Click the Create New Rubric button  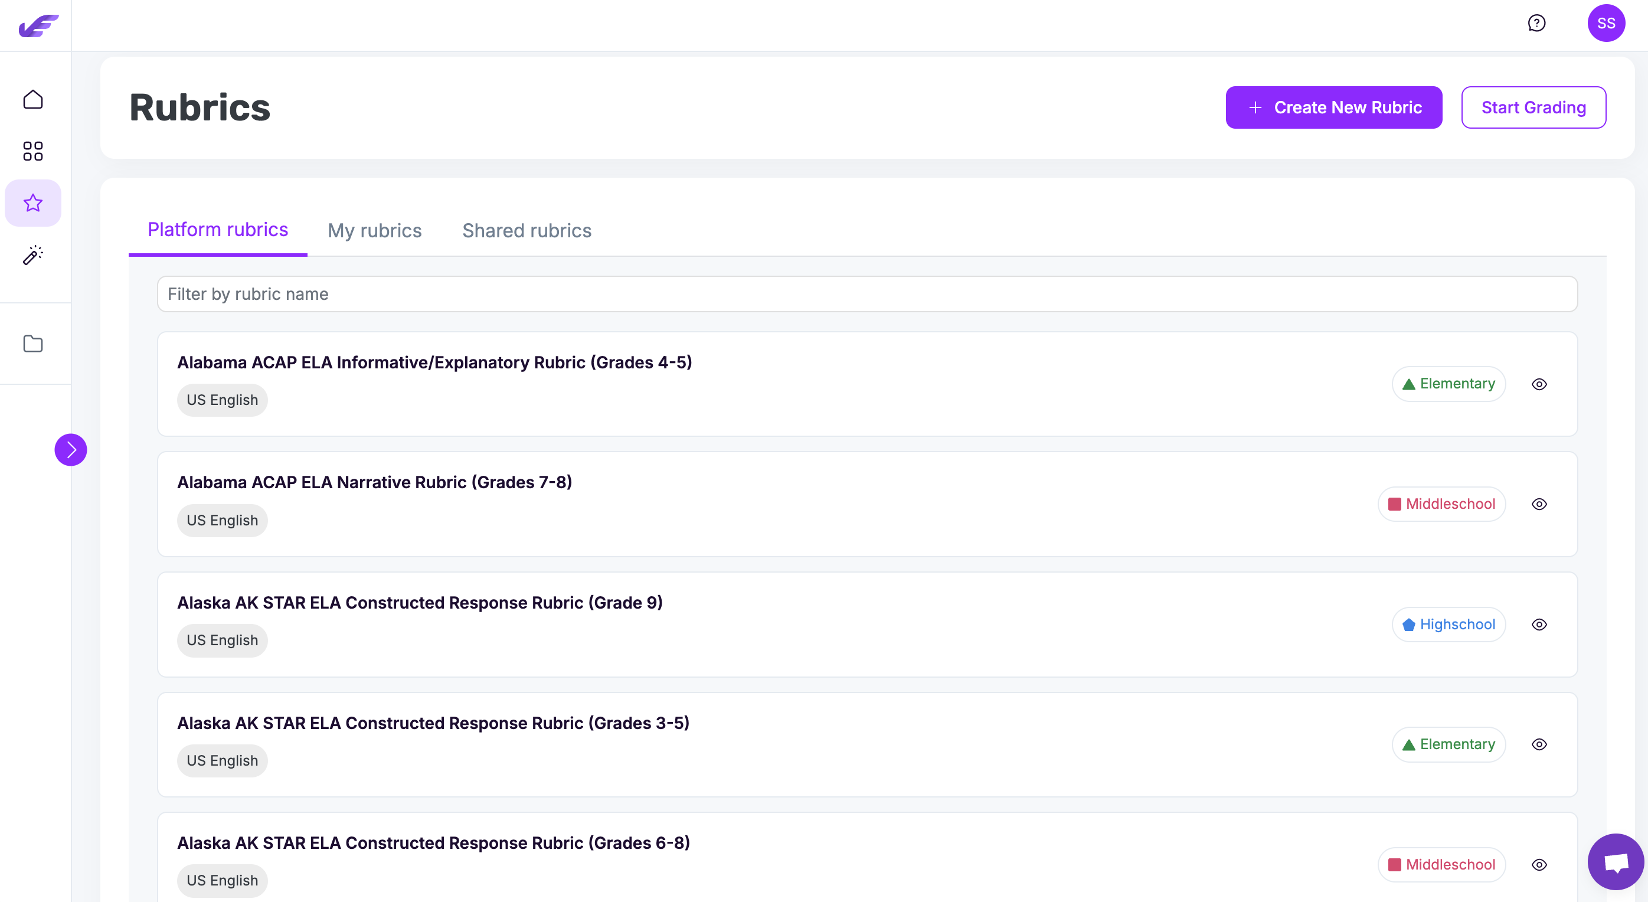[x=1333, y=107]
